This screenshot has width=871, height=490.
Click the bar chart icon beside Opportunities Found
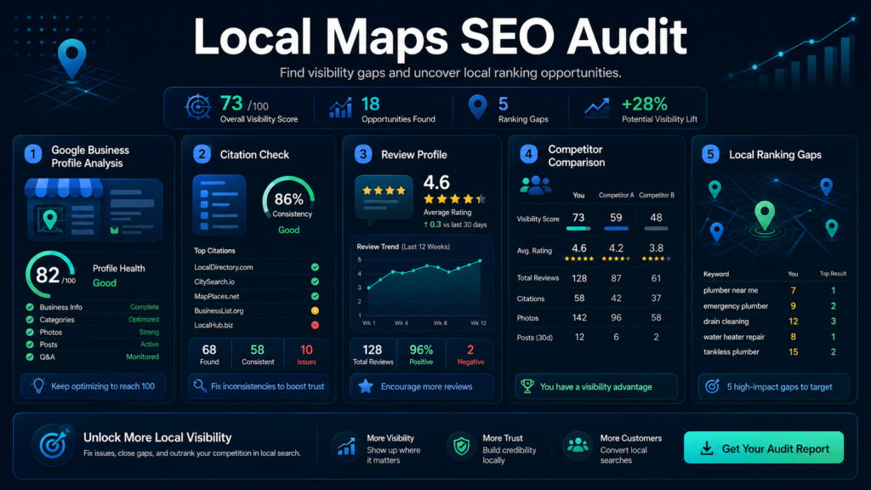click(x=340, y=107)
